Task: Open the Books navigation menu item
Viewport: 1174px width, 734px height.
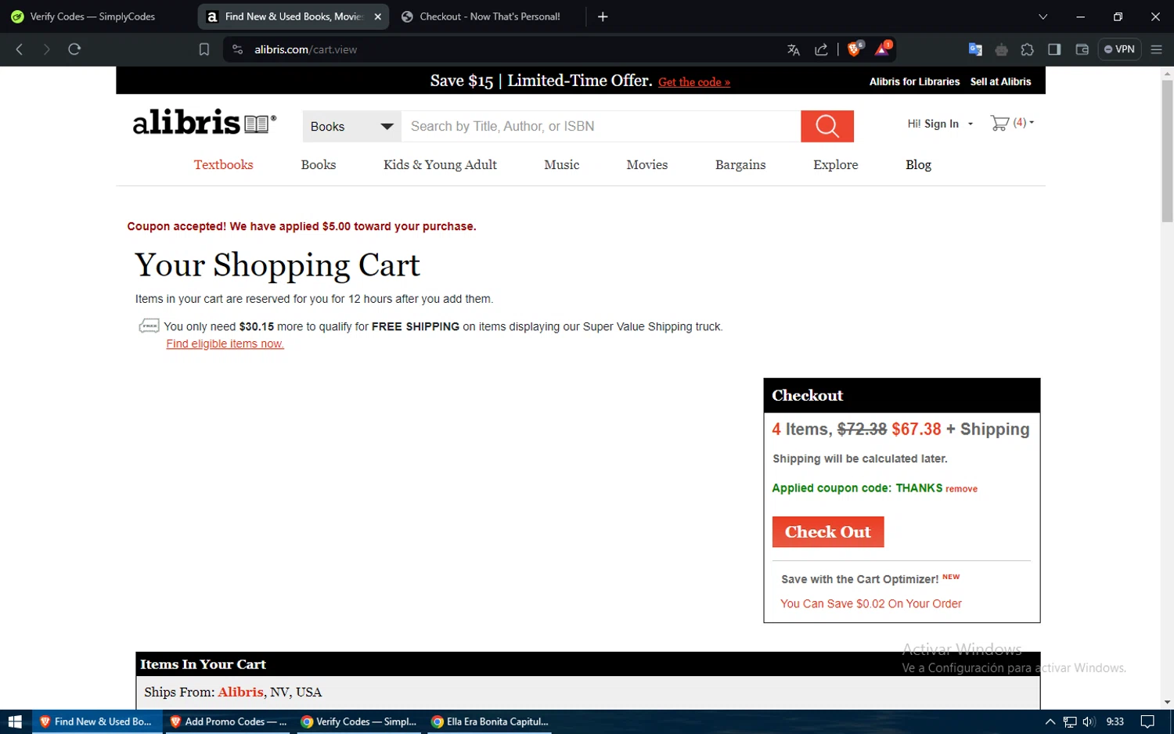Action: tap(319, 164)
